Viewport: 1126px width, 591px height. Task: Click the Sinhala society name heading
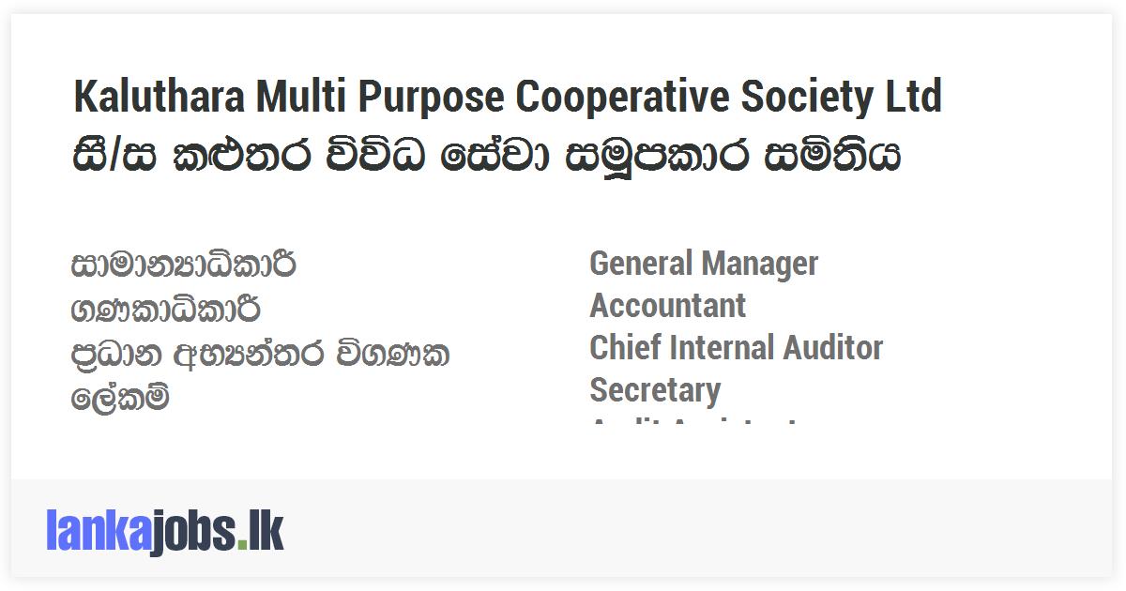[486, 156]
